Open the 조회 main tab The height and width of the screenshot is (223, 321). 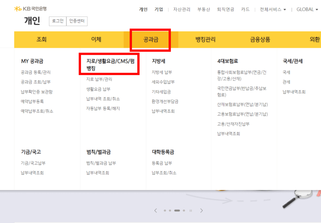[41, 39]
